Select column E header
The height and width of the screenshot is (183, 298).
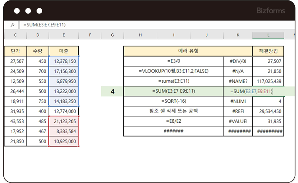64,35
